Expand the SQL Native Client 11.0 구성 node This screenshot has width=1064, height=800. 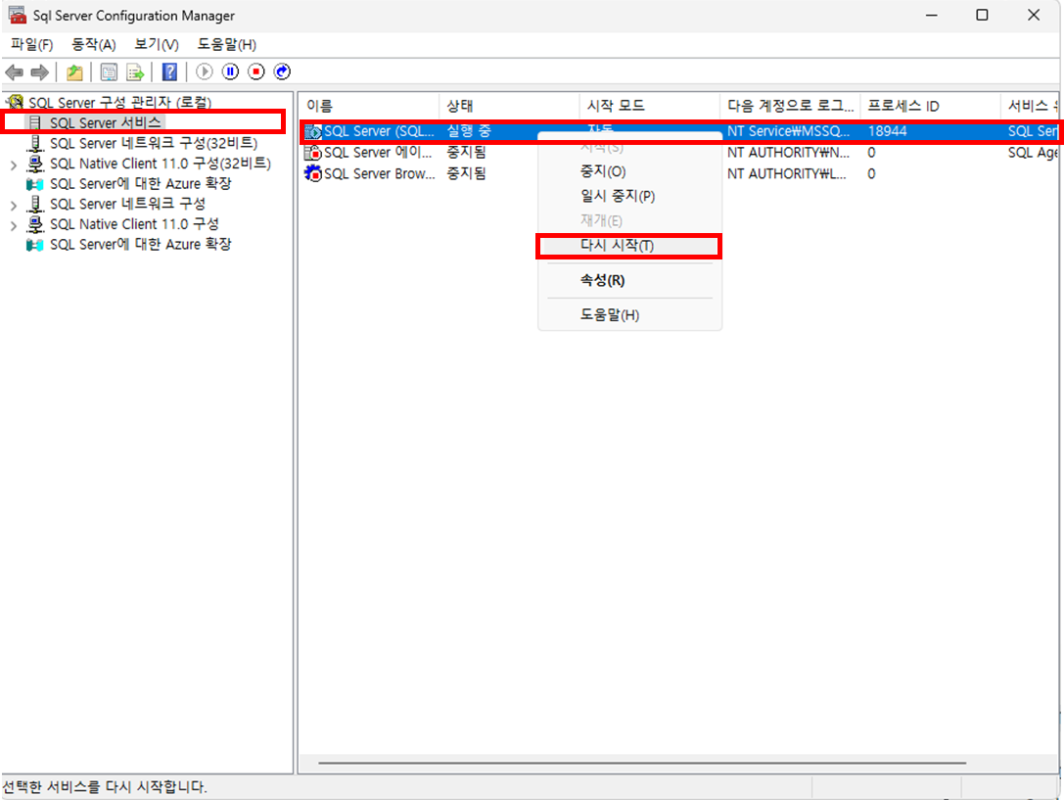pyautogui.click(x=14, y=224)
